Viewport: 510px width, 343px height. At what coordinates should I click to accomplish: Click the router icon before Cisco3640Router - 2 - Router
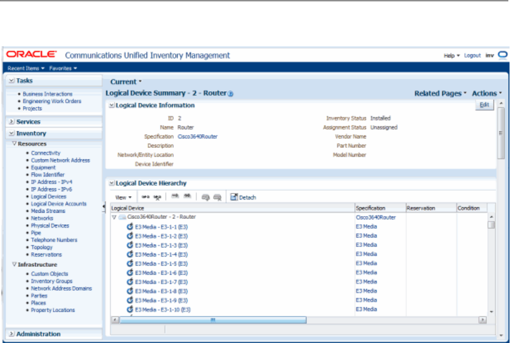coord(122,217)
